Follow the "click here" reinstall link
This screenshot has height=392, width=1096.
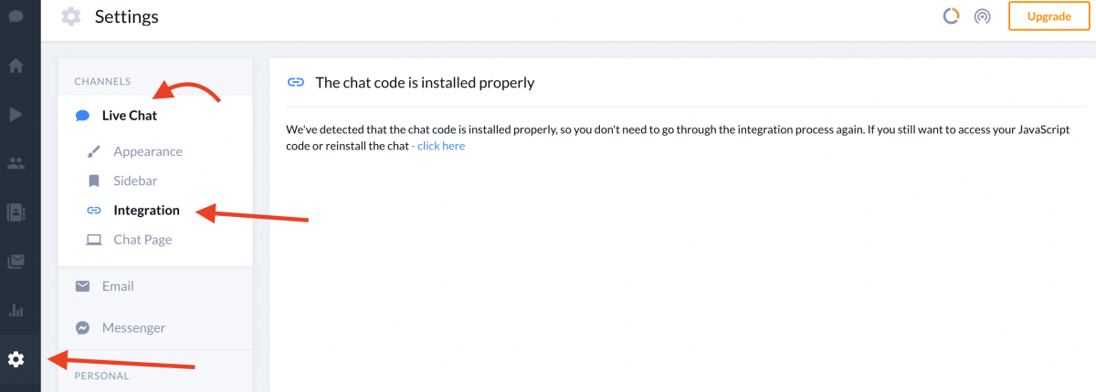(x=441, y=146)
